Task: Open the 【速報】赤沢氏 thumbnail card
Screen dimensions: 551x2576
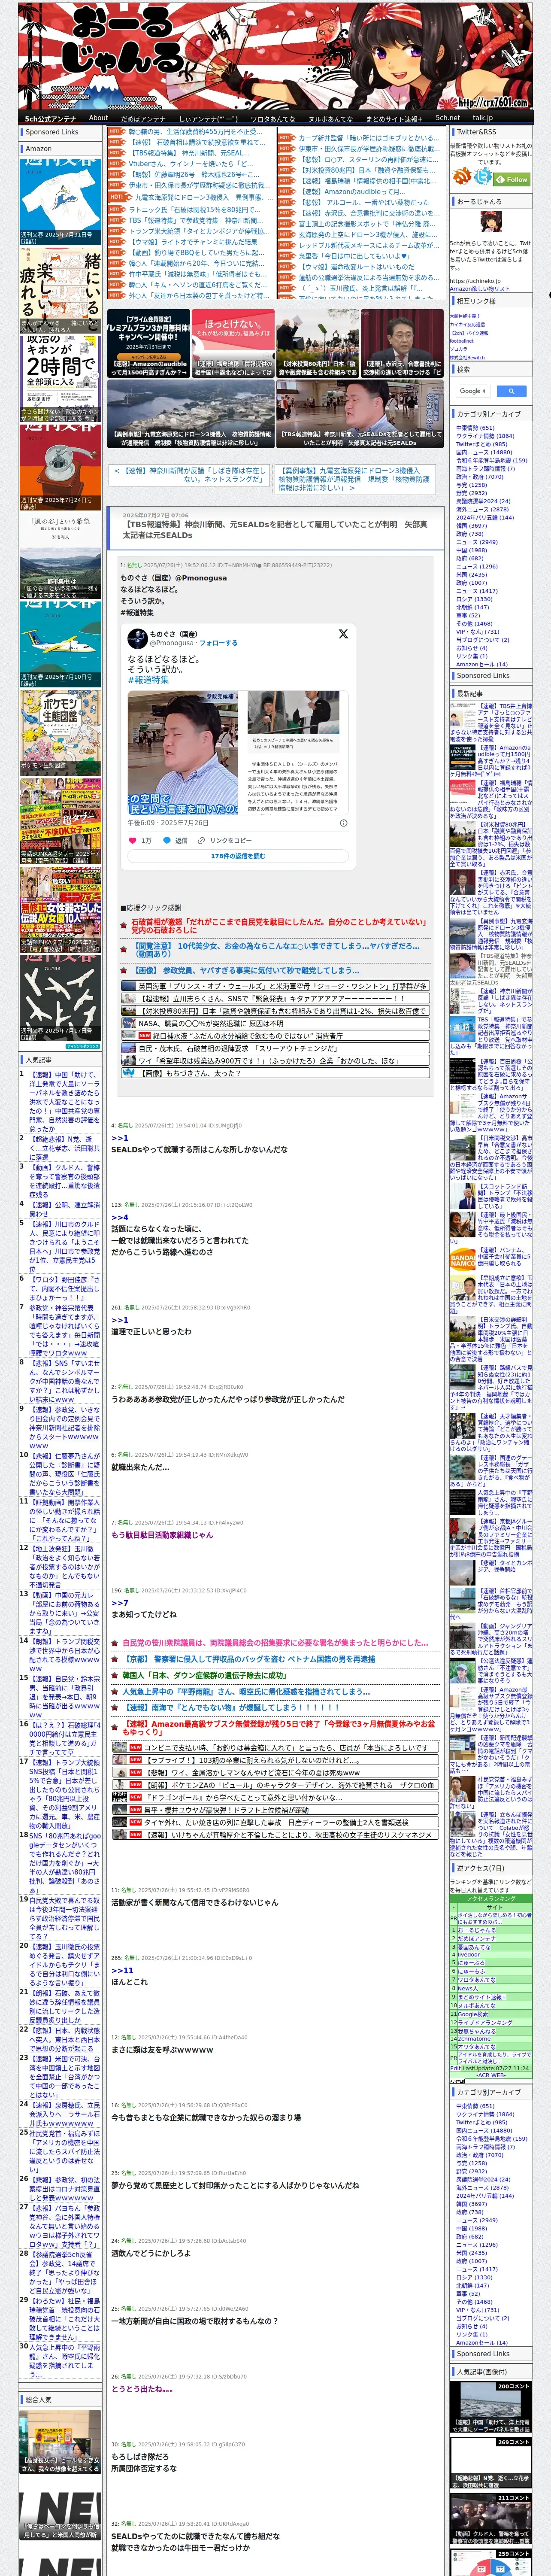Action: click(402, 343)
